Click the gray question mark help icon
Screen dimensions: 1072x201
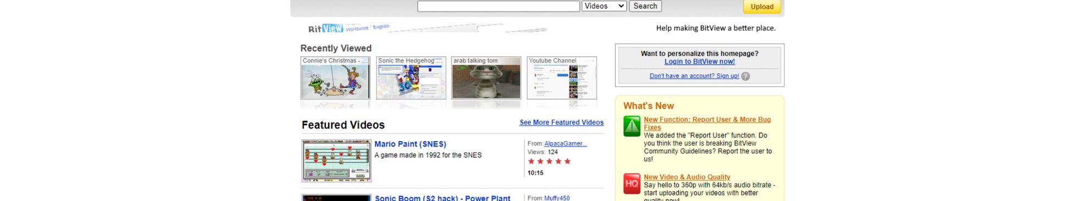point(745,76)
